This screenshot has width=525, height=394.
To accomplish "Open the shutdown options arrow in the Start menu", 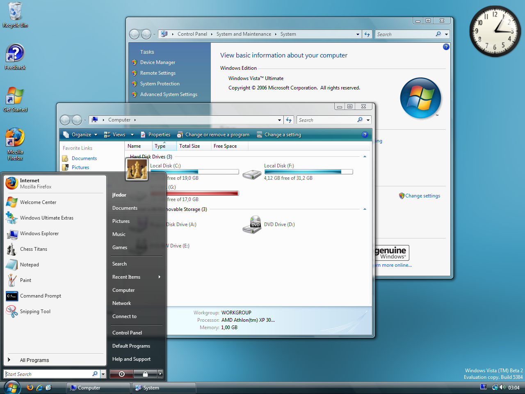I will tap(160, 374).
